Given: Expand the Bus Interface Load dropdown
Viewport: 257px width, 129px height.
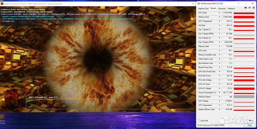Looking at the screenshot, I should coord(220,63).
